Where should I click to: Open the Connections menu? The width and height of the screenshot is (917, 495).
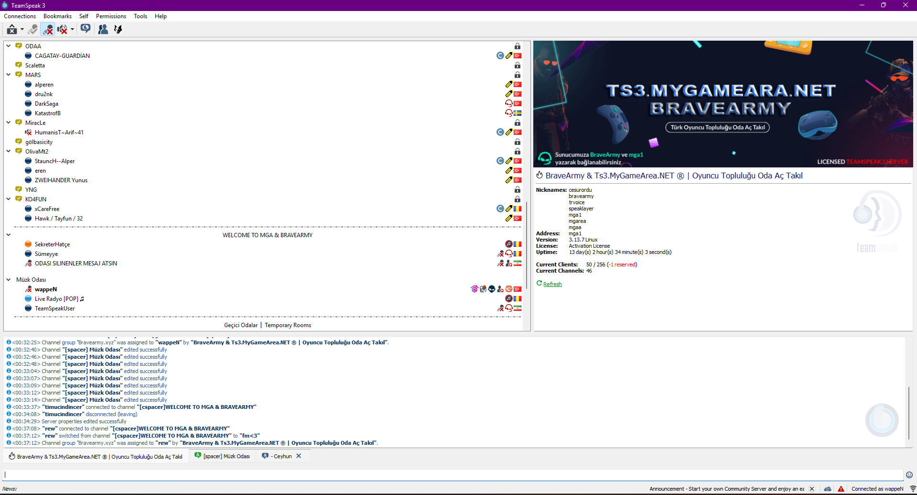[x=20, y=16]
